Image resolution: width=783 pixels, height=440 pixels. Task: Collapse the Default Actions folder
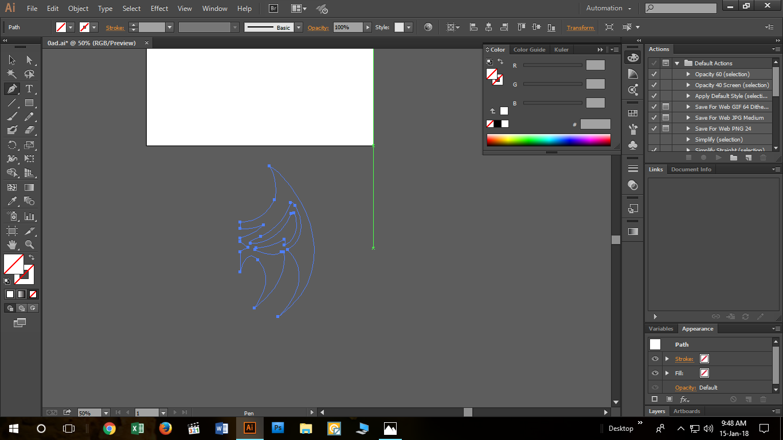[x=677, y=63]
